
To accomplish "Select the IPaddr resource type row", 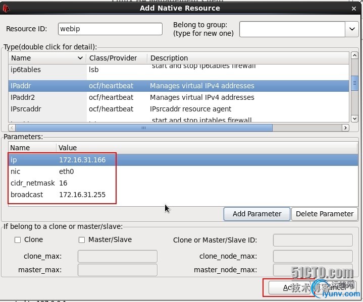I will tap(179, 86).
